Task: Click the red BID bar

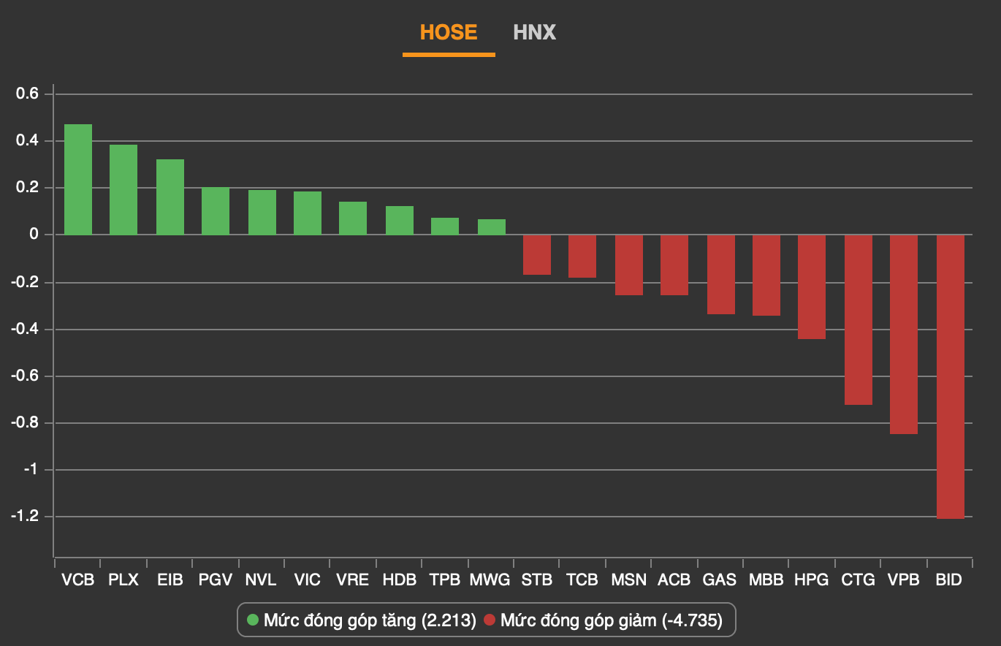Action: 950,376
